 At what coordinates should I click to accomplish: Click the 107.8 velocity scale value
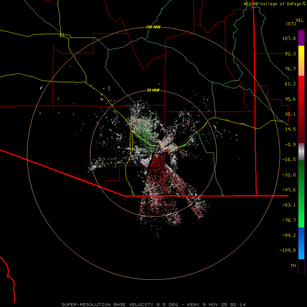(x=289, y=38)
